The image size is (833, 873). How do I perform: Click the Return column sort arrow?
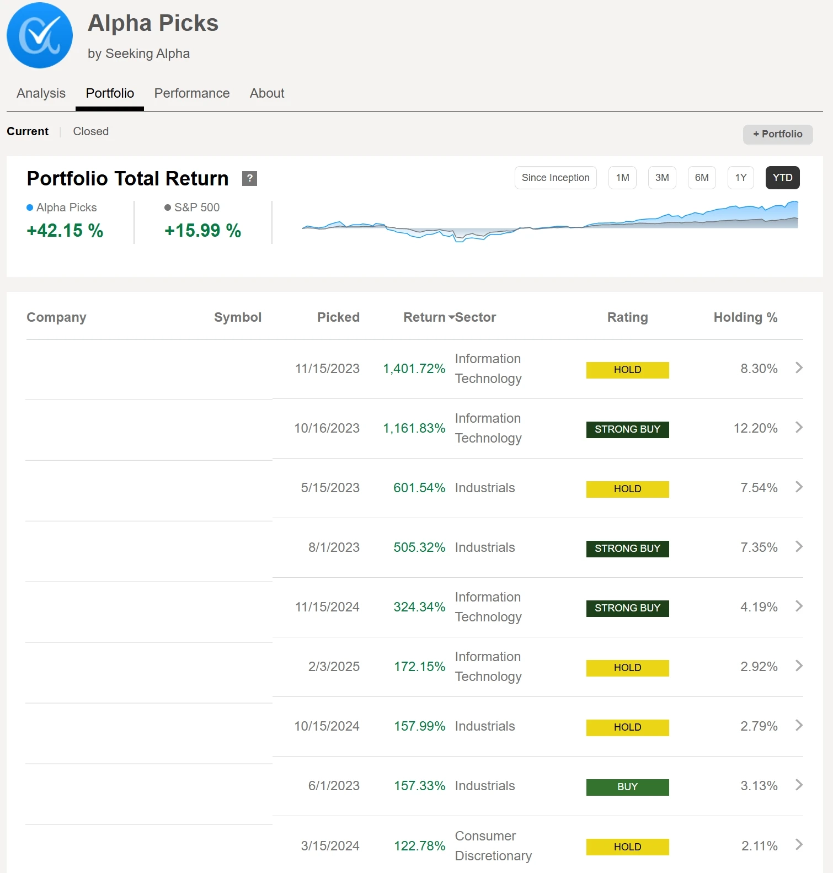451,317
